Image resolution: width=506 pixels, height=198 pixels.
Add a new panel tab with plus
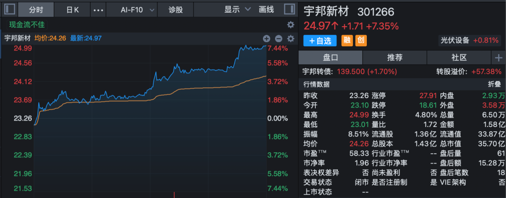click(499, 58)
